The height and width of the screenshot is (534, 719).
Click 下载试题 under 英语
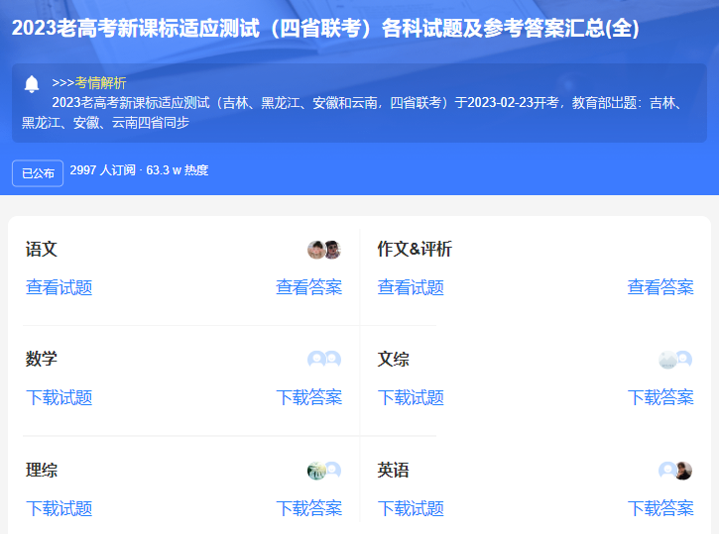(411, 509)
